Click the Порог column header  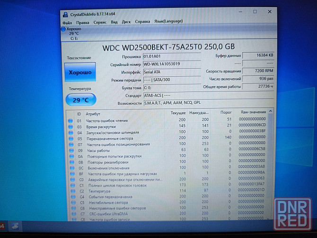click(226, 112)
